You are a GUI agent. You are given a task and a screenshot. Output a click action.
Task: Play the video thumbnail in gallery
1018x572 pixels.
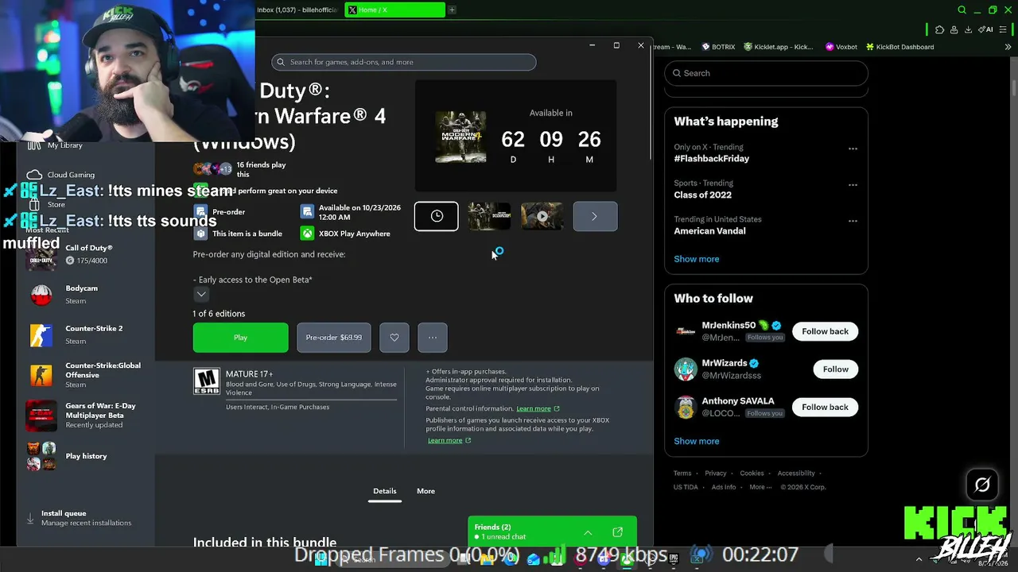click(542, 216)
